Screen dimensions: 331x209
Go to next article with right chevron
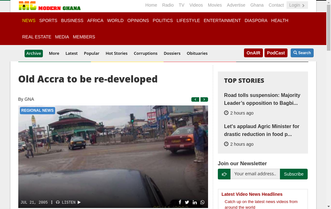(204, 99)
